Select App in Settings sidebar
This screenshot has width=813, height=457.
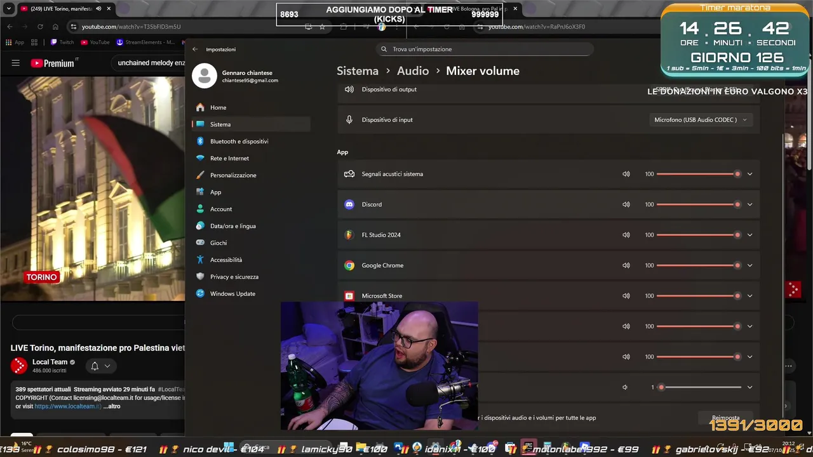[216, 192]
